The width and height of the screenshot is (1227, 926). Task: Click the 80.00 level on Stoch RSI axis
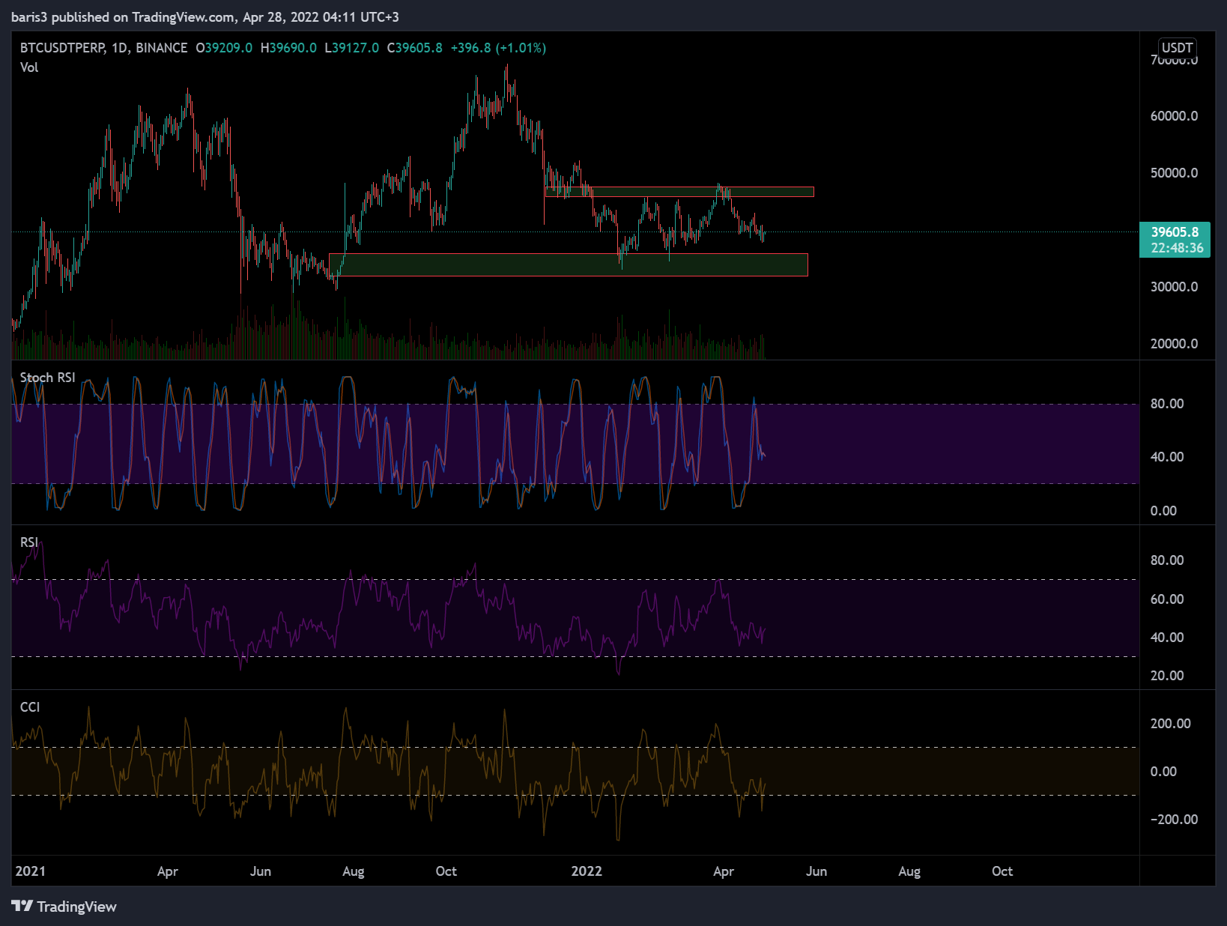1167,404
